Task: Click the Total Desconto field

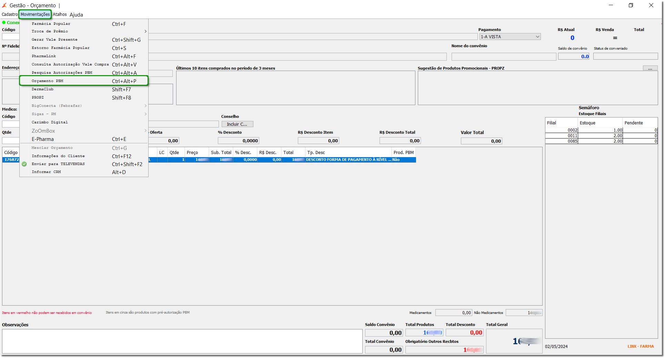Action: click(464, 333)
